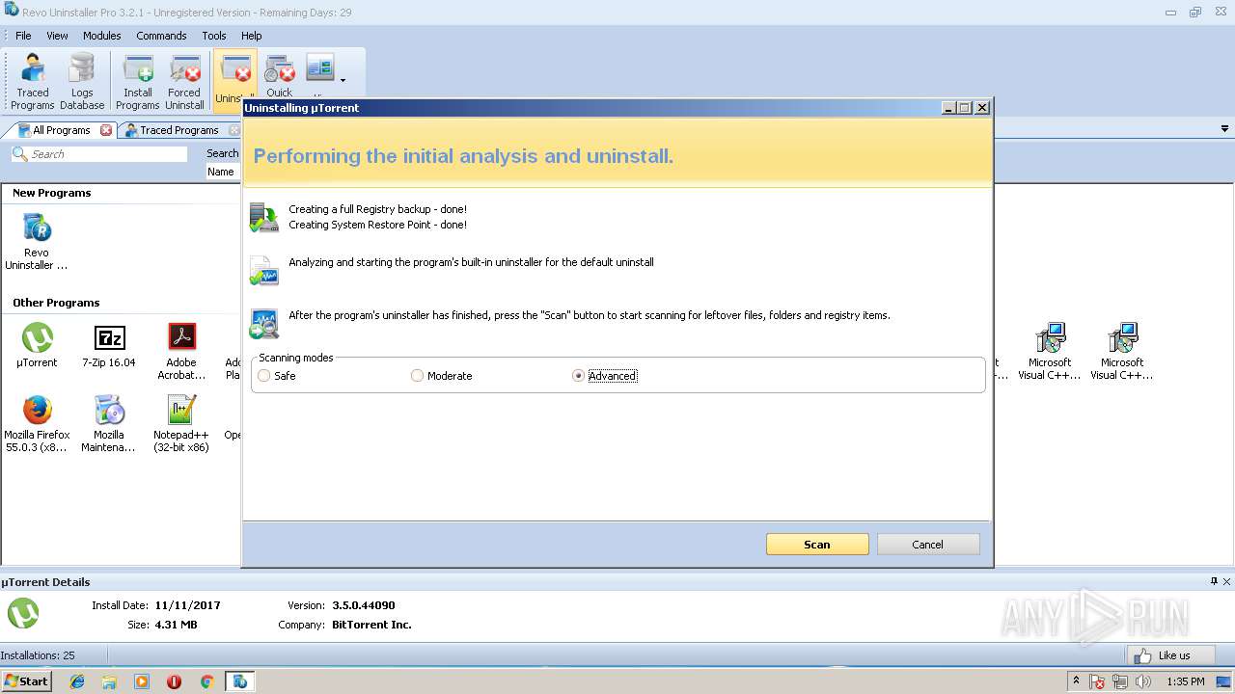Cancel the µTorrent uninstall dialog
The width and height of the screenshot is (1235, 694).
pyautogui.click(x=928, y=545)
